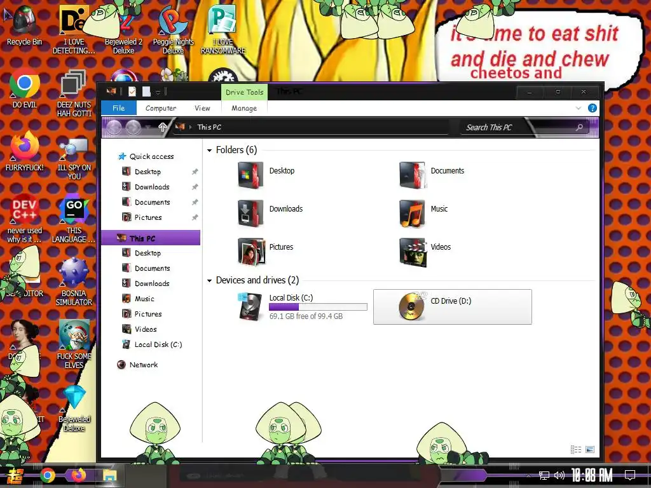
Task: Click the New folder quick access toolbar icon
Action: (146, 91)
